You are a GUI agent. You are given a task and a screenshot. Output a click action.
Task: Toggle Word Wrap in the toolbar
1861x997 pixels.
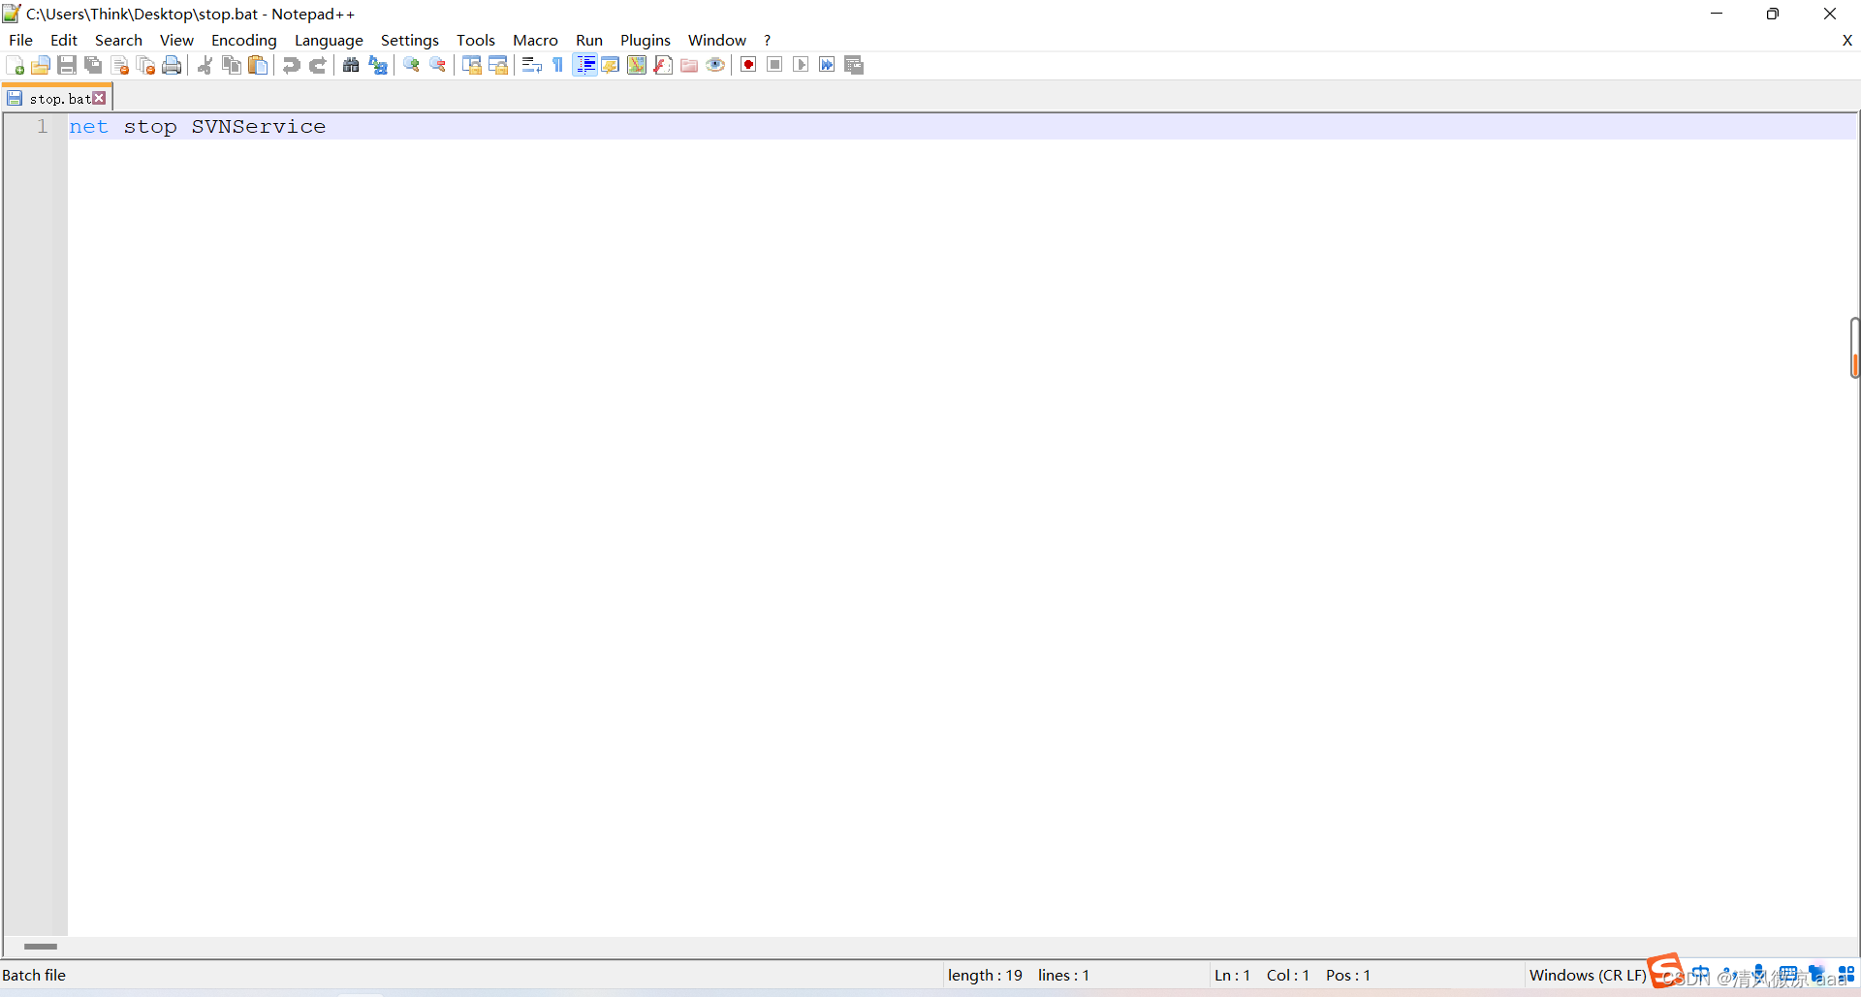tap(531, 65)
